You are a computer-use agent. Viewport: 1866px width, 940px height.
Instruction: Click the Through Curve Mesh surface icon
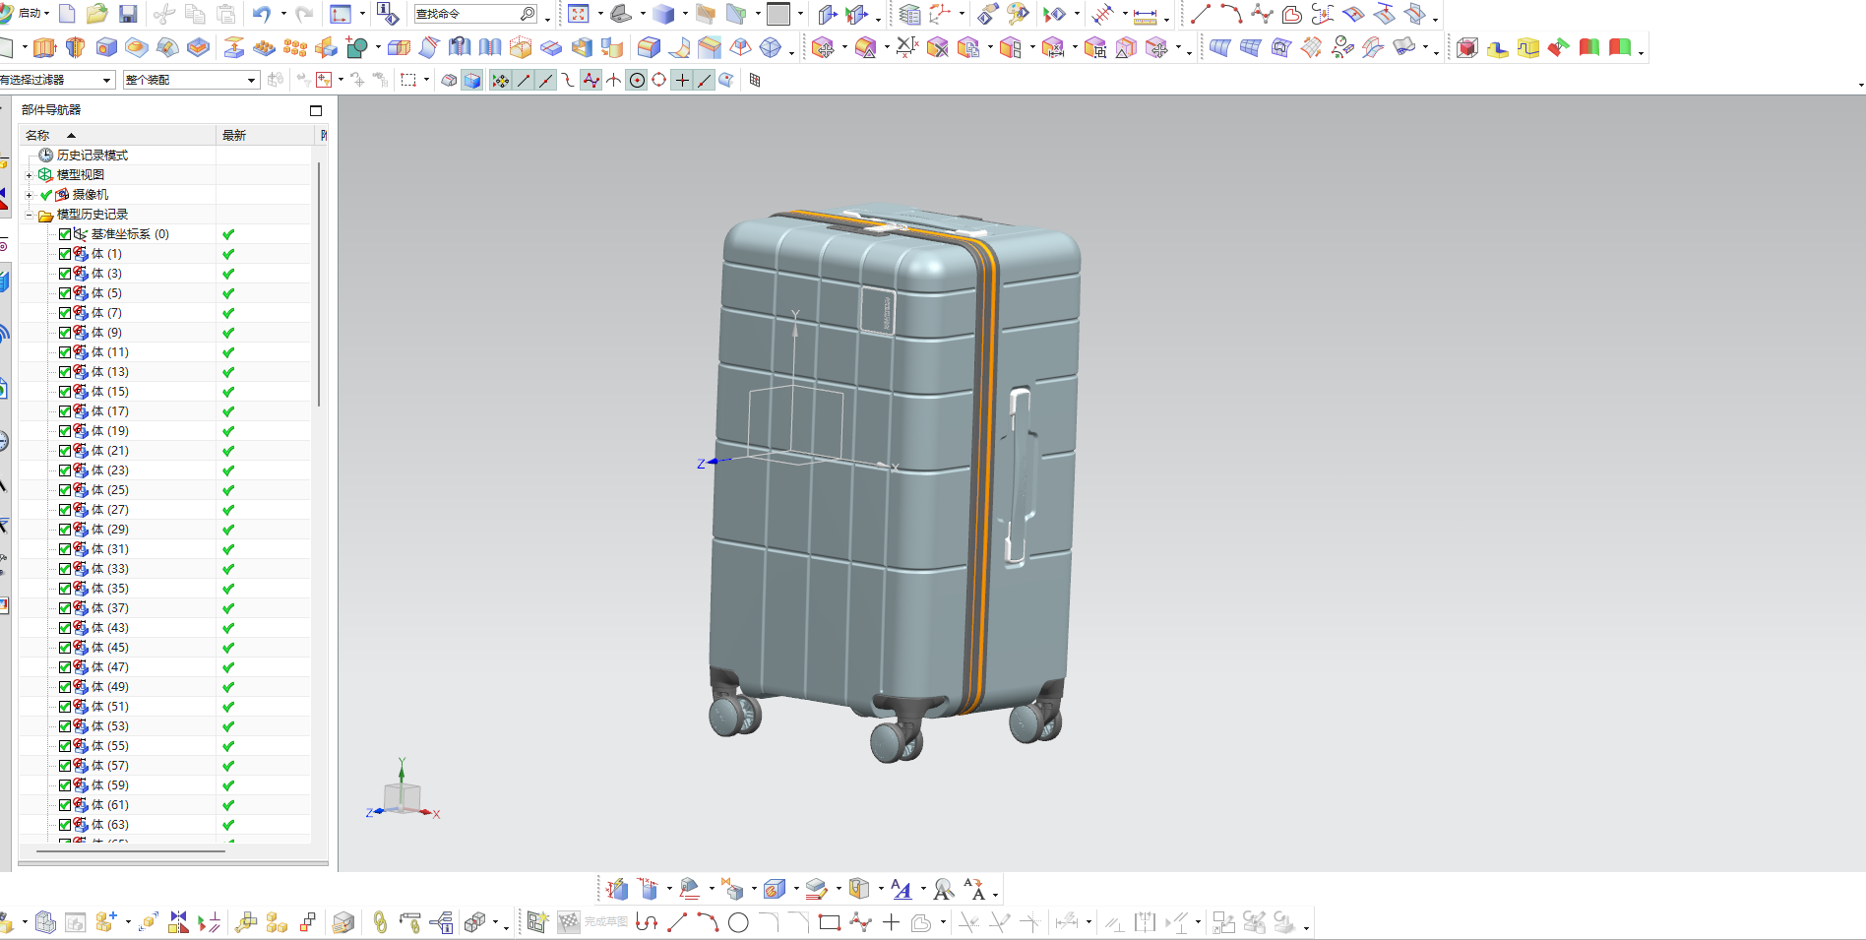coord(1250,47)
